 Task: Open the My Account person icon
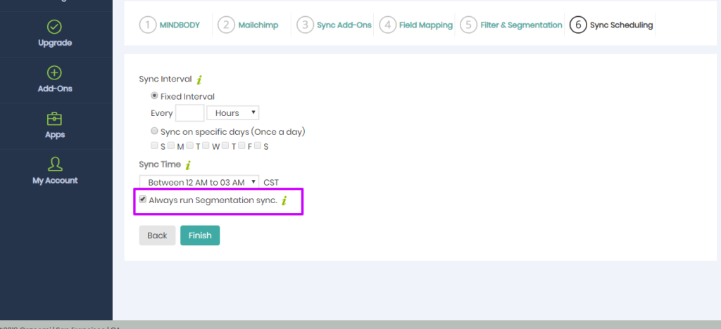55,164
